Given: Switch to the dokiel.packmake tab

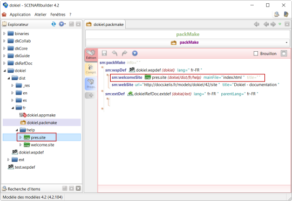Looking at the screenshot, I should 105,24.
